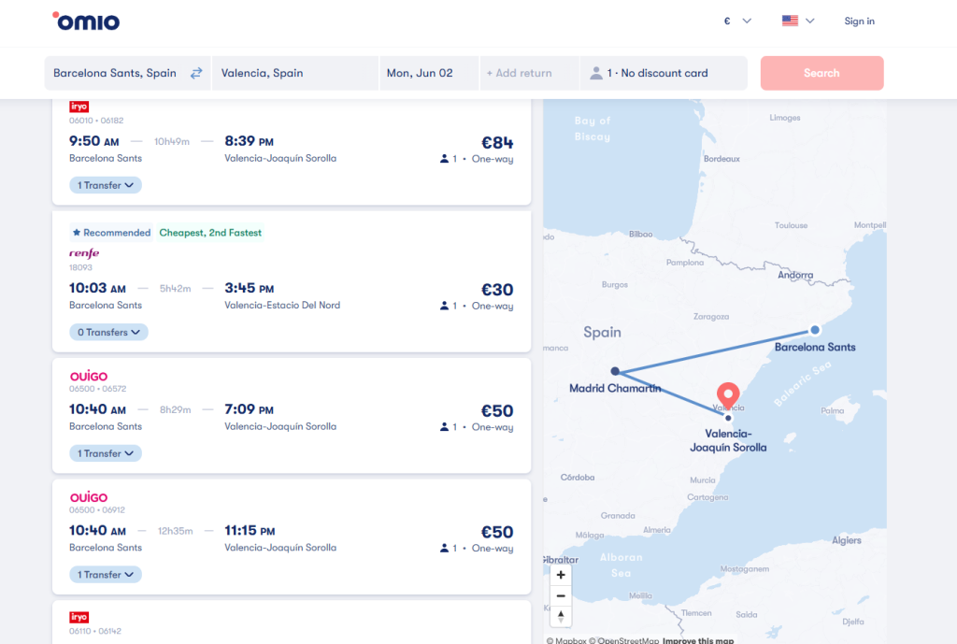The width and height of the screenshot is (957, 644).
Task: Click the red Valencia map pin
Action: [726, 394]
